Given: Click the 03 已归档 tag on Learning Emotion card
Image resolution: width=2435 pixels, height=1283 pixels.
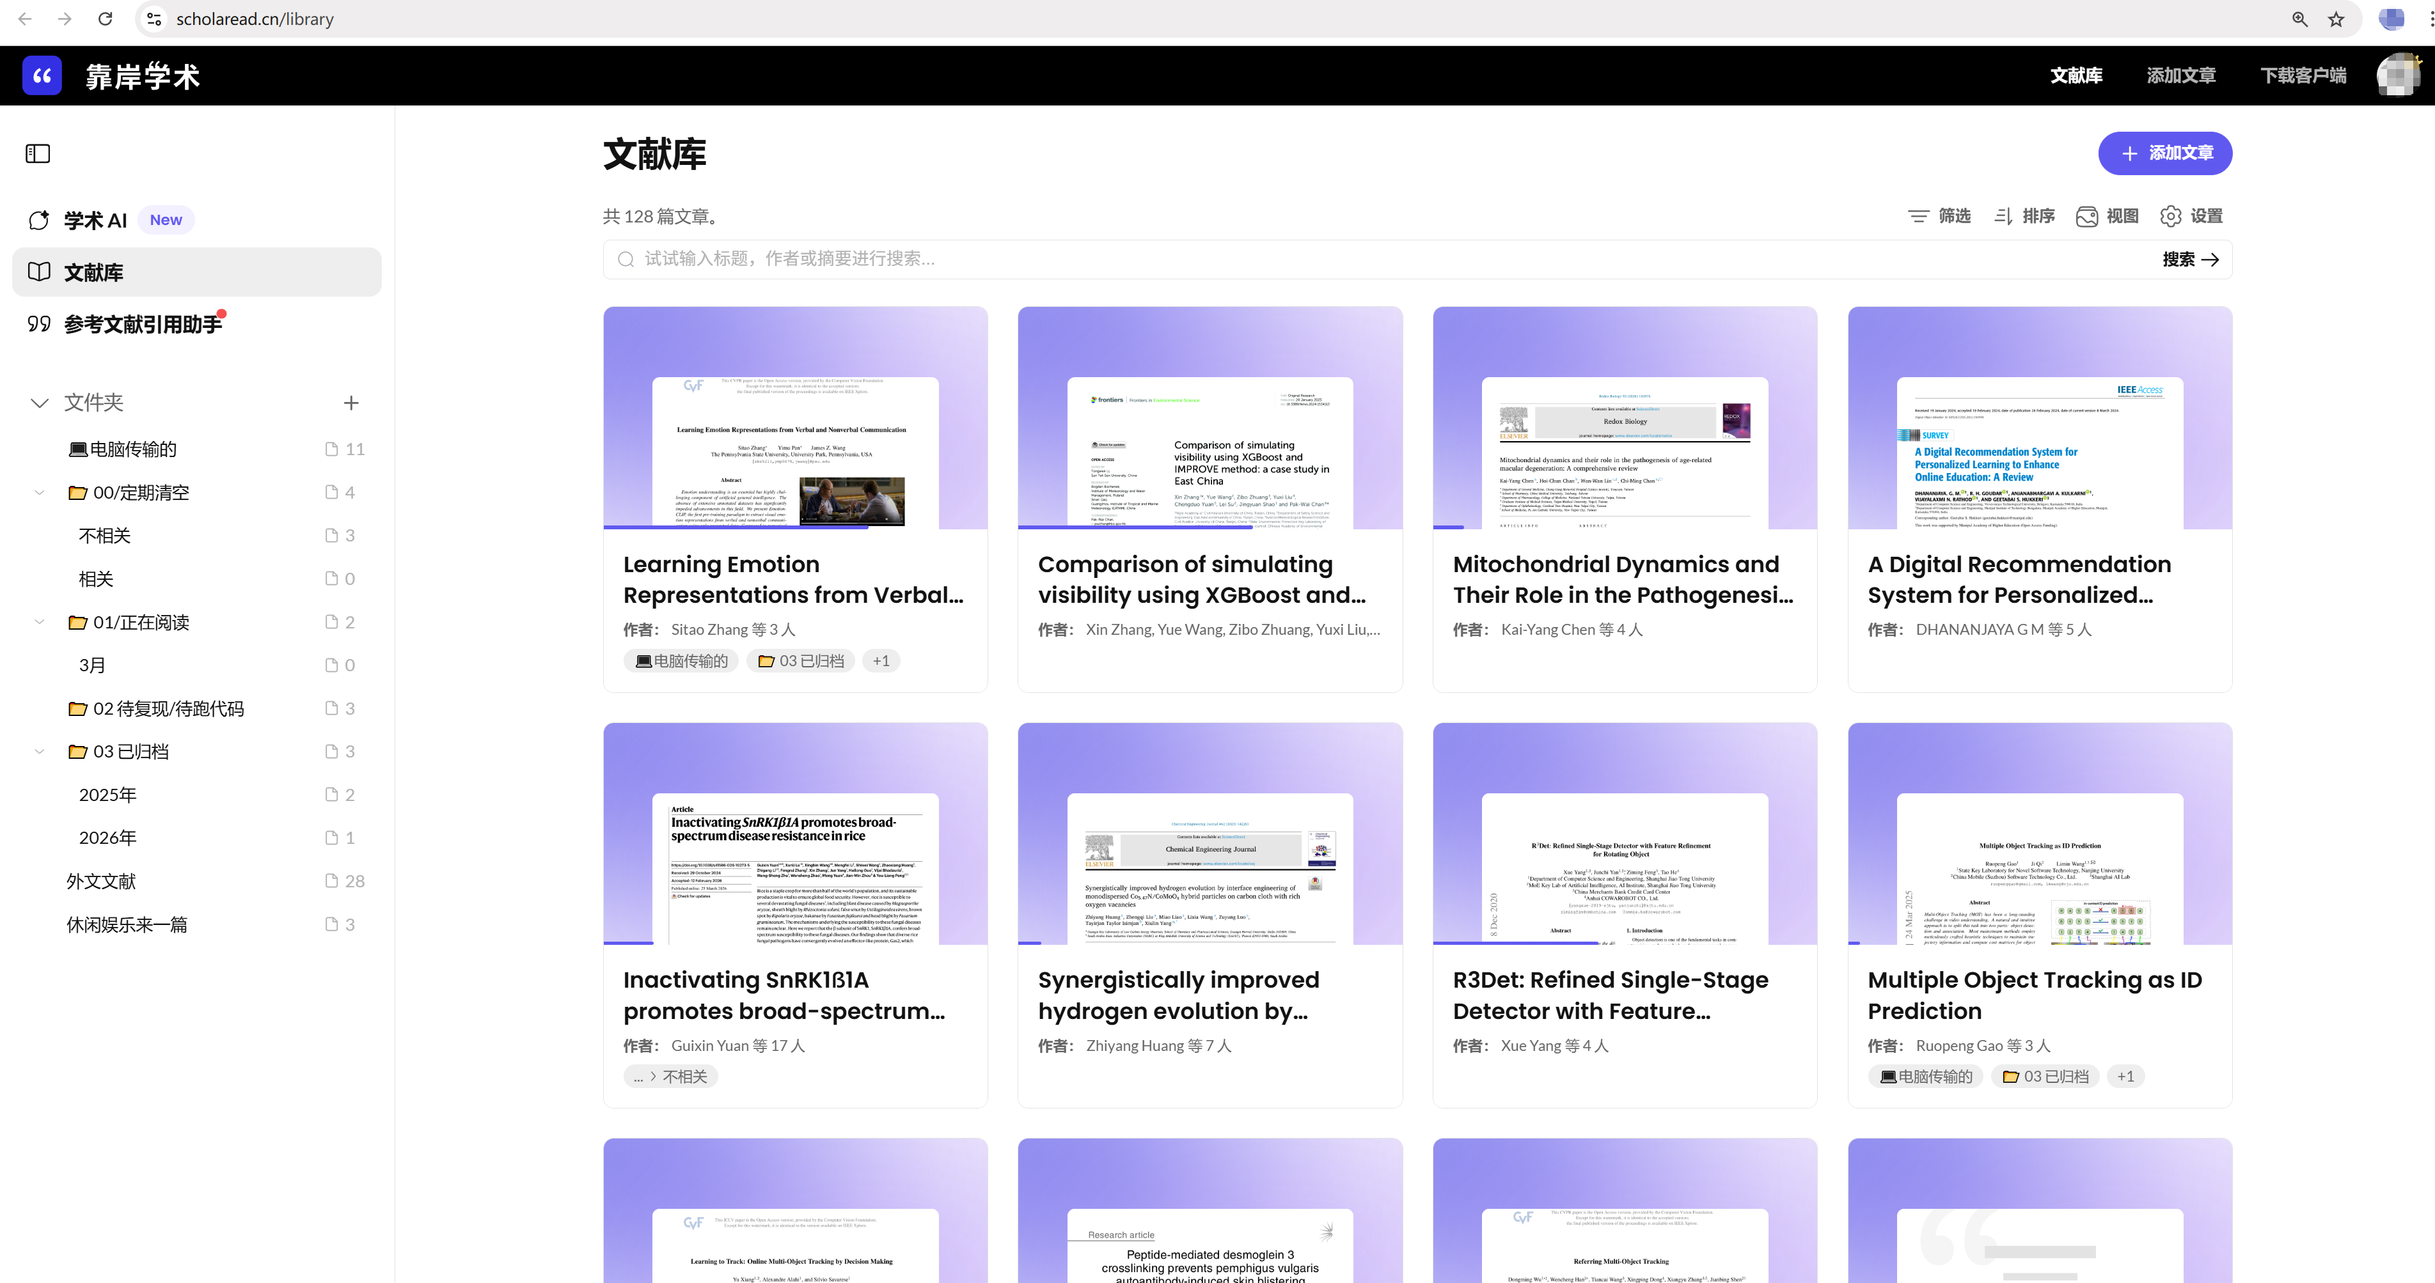Looking at the screenshot, I should tap(801, 660).
